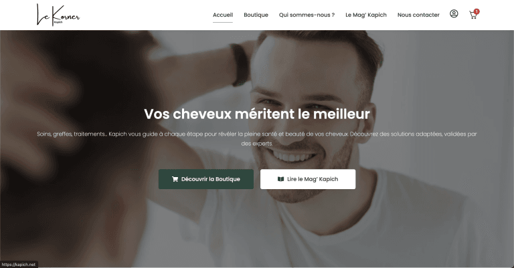The width and height of the screenshot is (514, 268).
Task: Click the small Kapich text under the logo
Action: [x=58, y=22]
